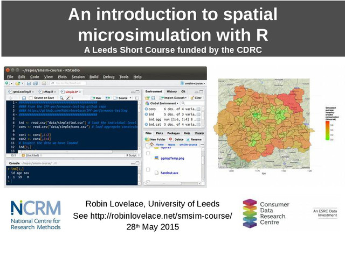
Task: Open the smsim-course project dropdown
Action: tap(192, 83)
